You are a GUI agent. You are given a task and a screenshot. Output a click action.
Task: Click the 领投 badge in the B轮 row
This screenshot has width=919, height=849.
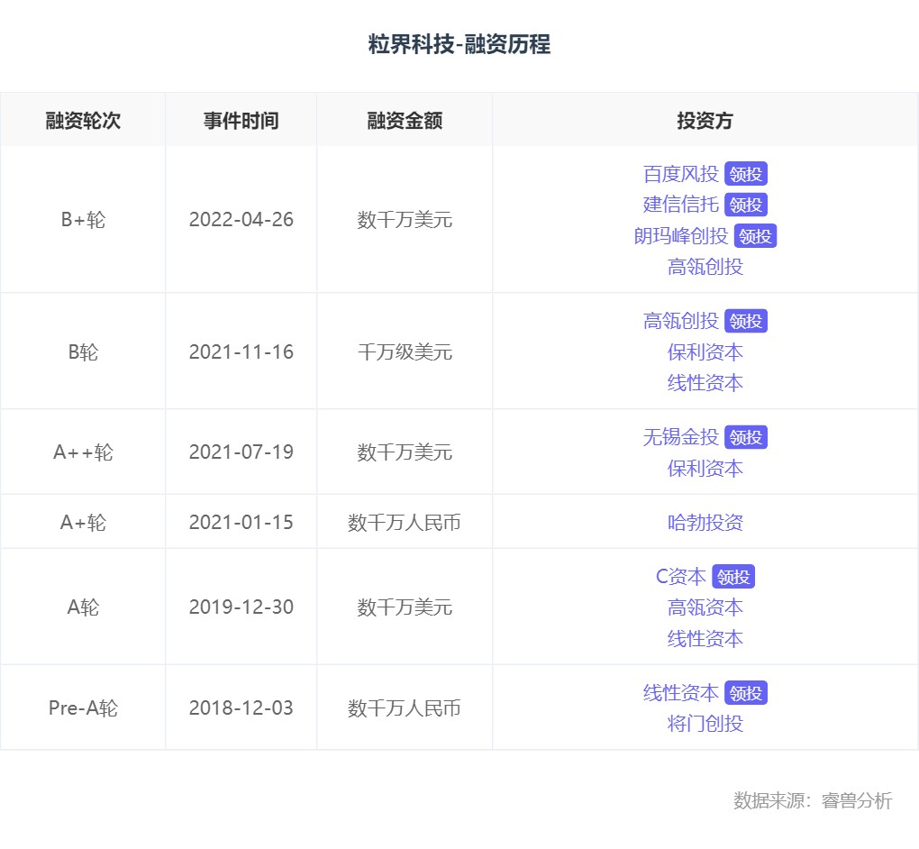point(745,322)
